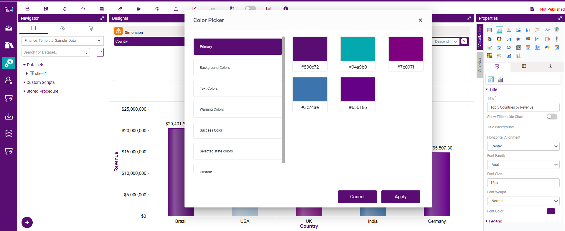Enable Show Title Inside Chart toggle
The height and width of the screenshot is (231, 565).
552,117
